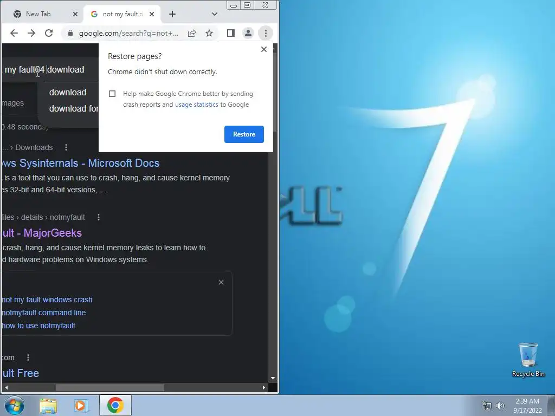
Task: Restore the closed Chrome pages
Action: [244, 134]
